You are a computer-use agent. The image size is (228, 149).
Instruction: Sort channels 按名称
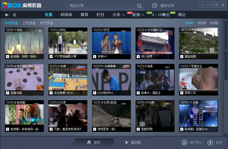(189, 23)
